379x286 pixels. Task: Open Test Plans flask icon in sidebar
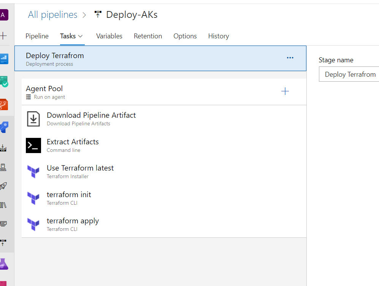pyautogui.click(x=4, y=263)
